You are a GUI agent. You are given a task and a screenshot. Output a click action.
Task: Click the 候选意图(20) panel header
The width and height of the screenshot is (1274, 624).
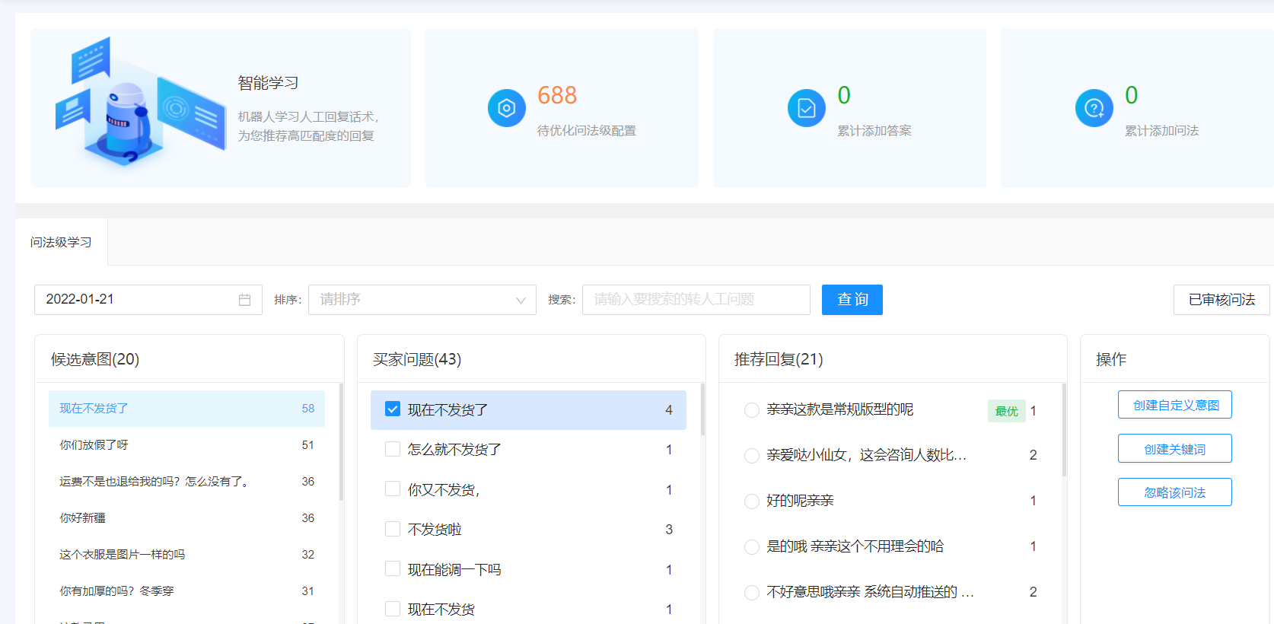pyautogui.click(x=95, y=359)
